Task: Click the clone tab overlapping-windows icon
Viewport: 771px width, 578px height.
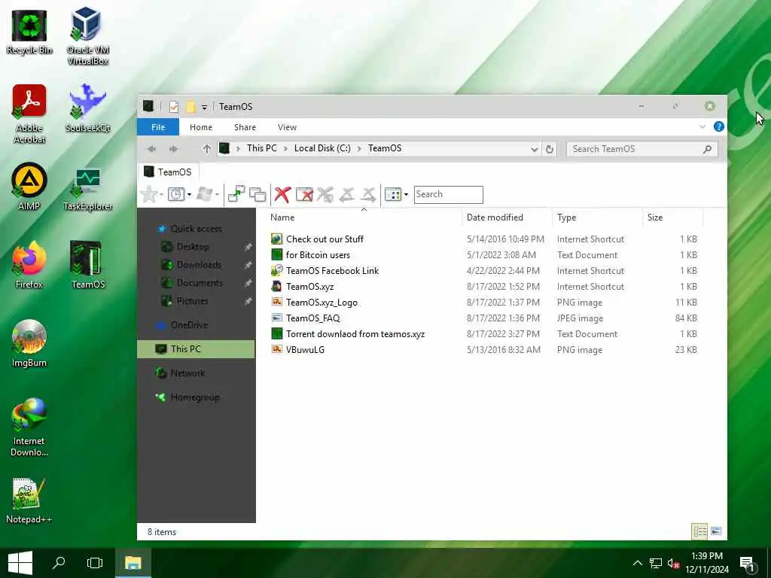Action: click(258, 195)
